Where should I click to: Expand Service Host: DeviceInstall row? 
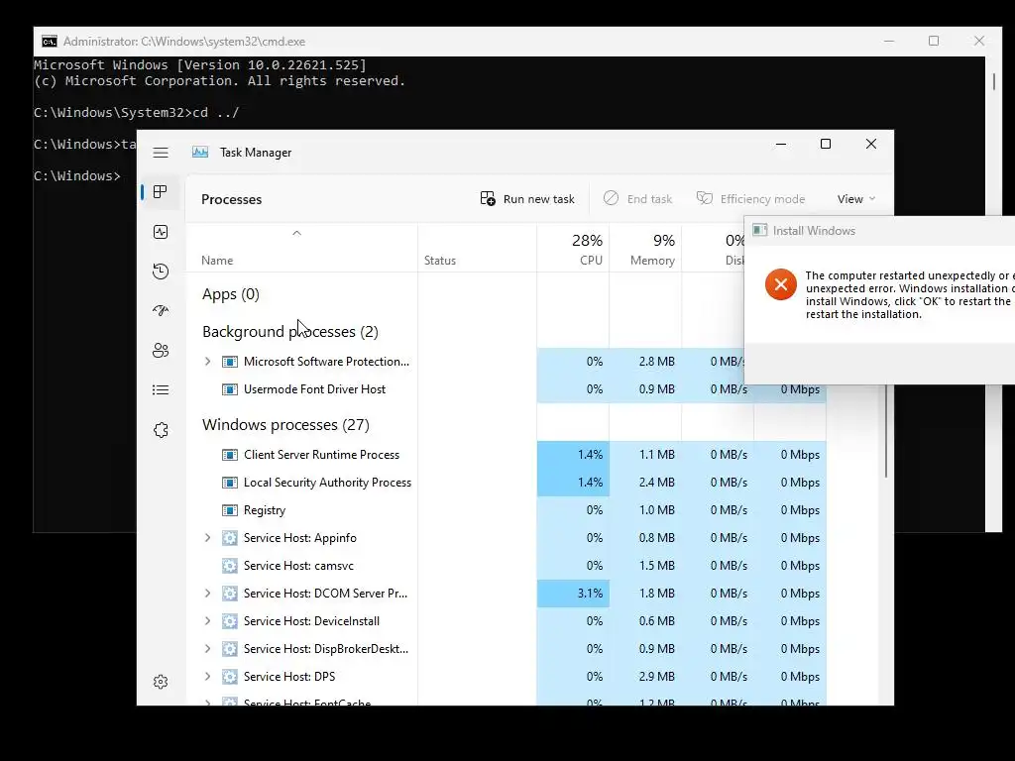208,620
